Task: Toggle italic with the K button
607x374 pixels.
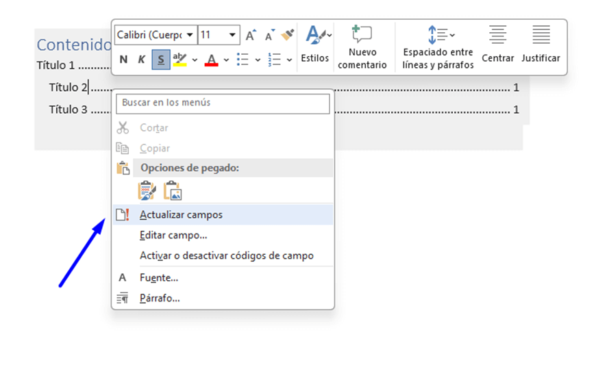Action: (142, 60)
